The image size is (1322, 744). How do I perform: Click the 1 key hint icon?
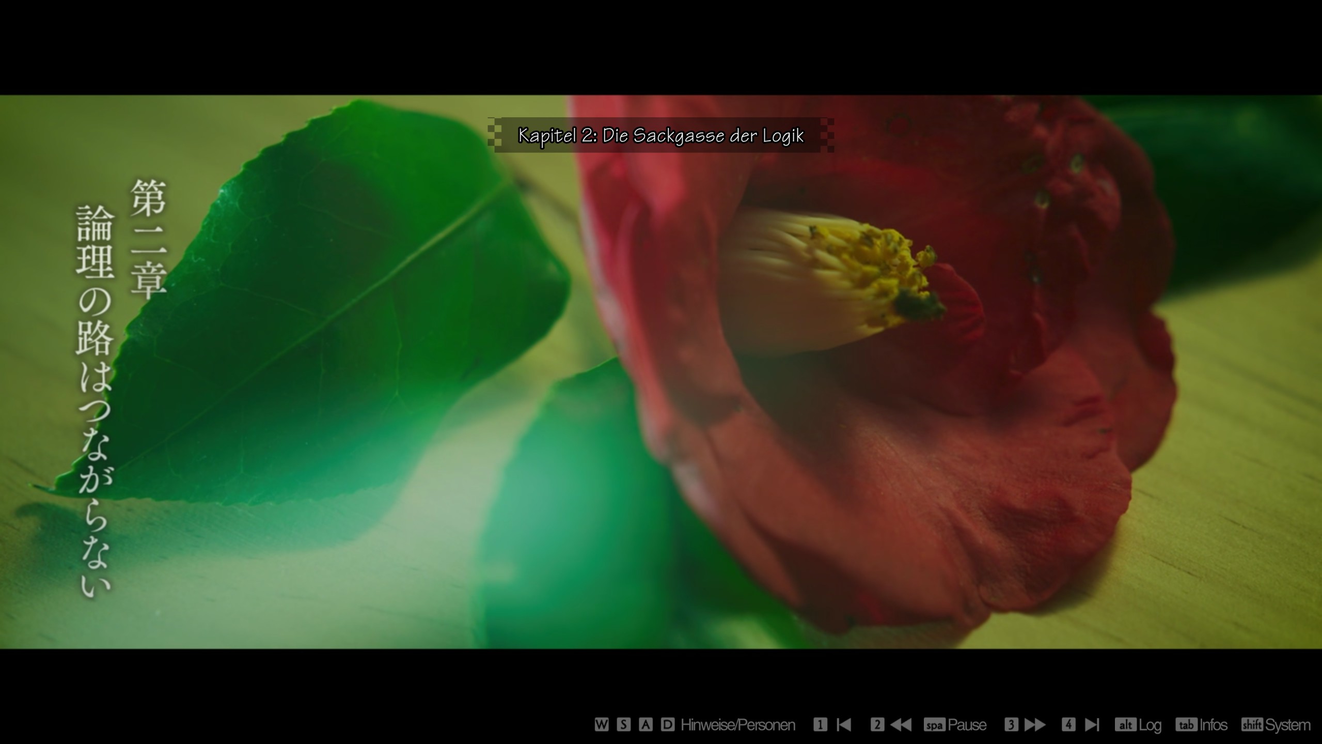[x=820, y=725]
